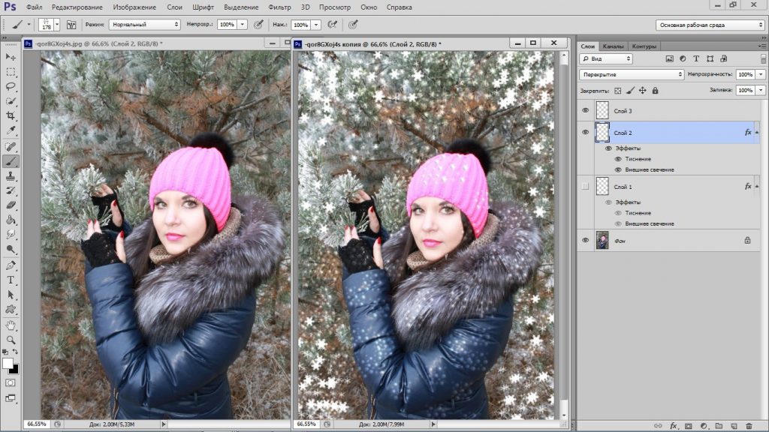Open the Перекрытие blend mode dropdown
769x432 pixels.
632,74
